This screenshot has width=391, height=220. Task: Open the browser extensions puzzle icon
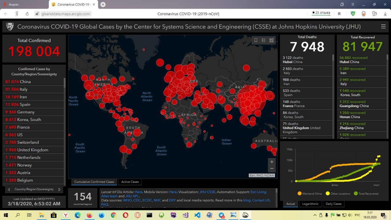coord(375,14)
